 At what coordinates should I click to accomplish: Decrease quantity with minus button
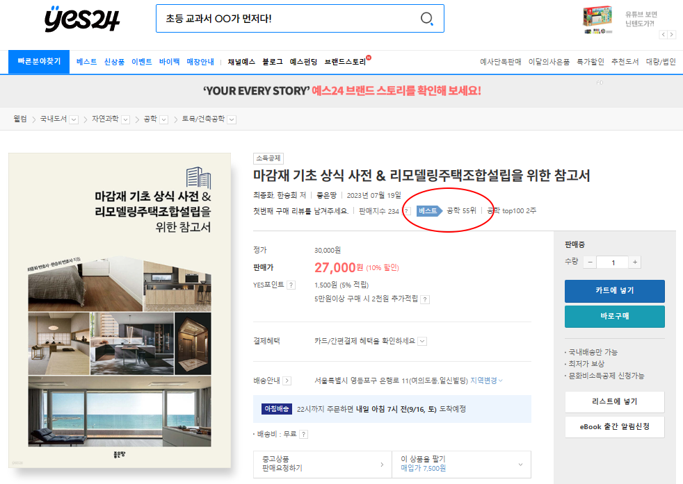click(590, 262)
